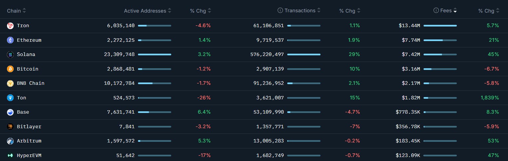Click the Solana chain logo icon
Image resolution: width=508 pixels, height=161 pixels.
pos(10,55)
